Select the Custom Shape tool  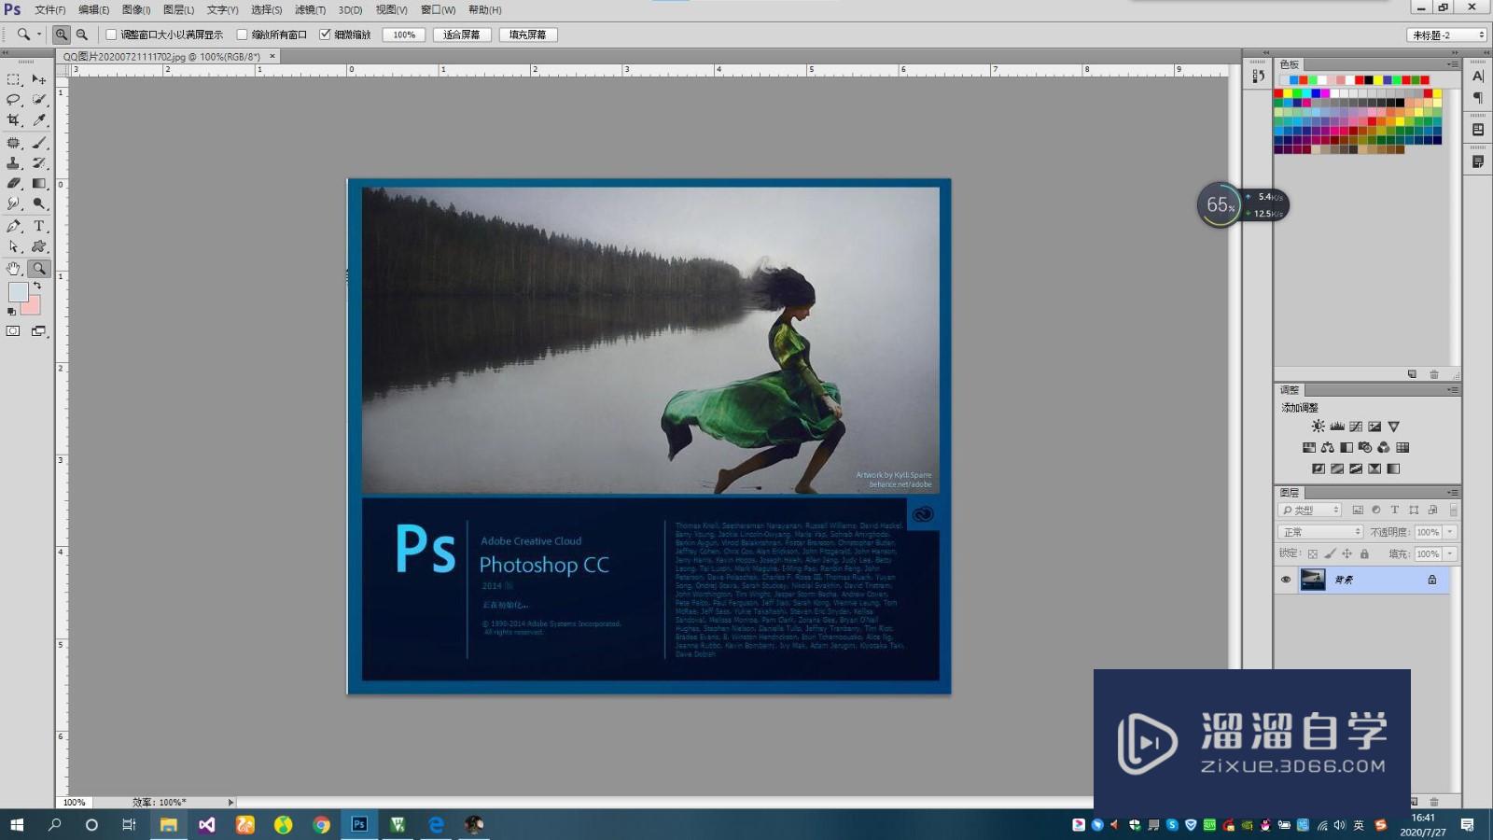pos(38,246)
